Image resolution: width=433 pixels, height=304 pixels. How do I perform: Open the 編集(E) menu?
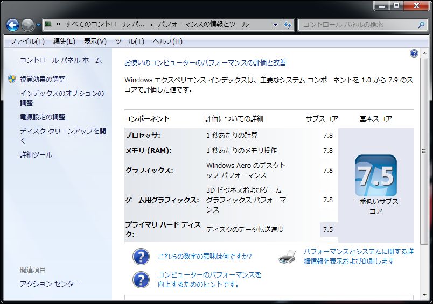click(64, 41)
